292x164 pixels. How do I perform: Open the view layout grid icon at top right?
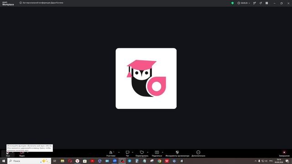click(266, 3)
